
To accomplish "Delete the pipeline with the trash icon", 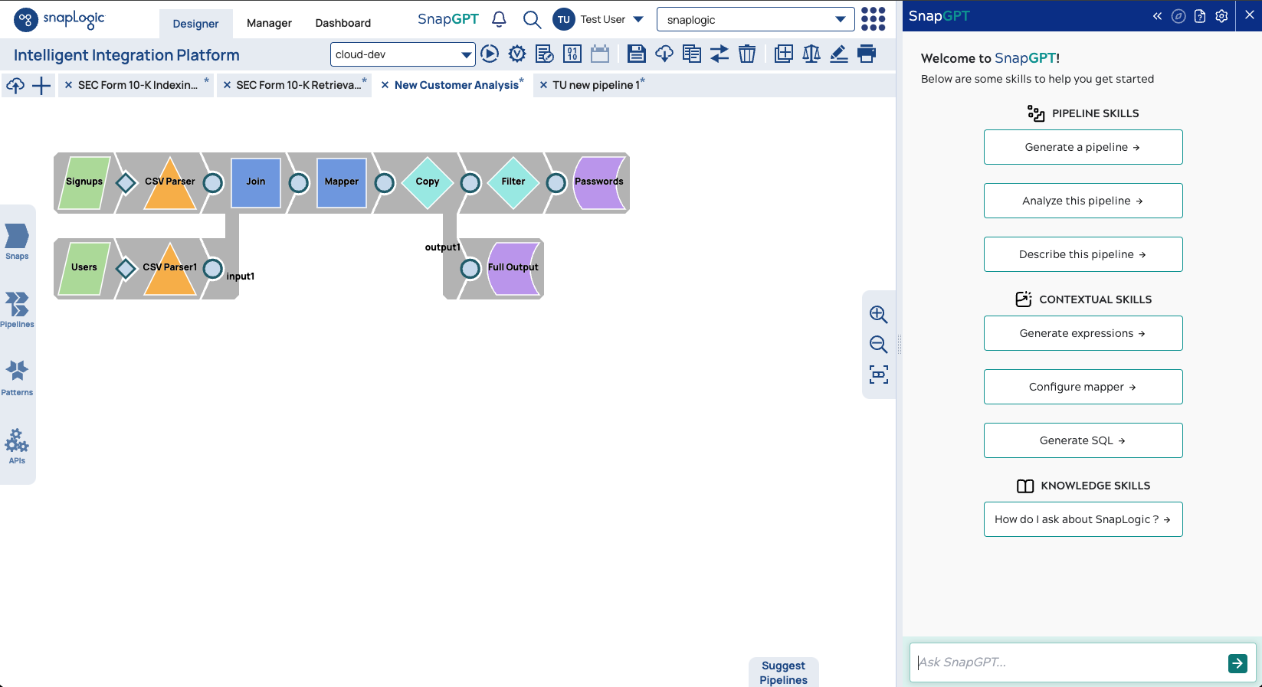I will coord(747,54).
